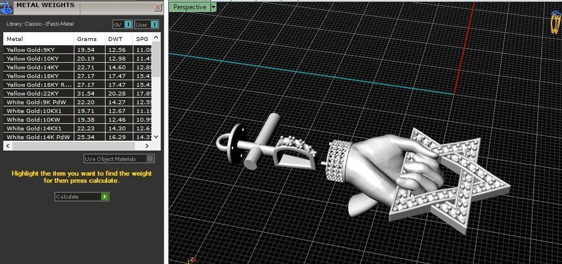Image resolution: width=562 pixels, height=264 pixels.
Task: Click the Metal column header
Action: [39, 39]
